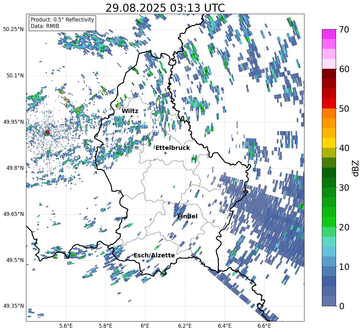The width and height of the screenshot is (363, 332).
Task: Click the Ettelbruck station cross marker
Action: [x=165, y=153]
